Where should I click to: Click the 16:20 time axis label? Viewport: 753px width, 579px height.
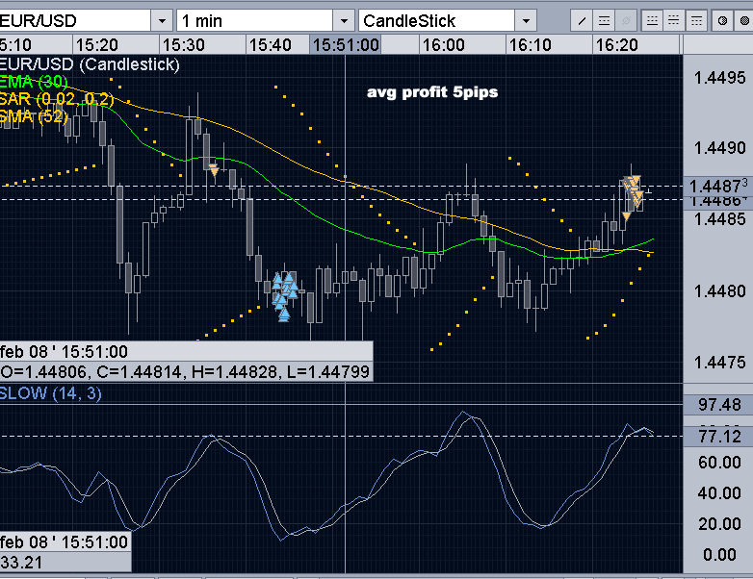point(616,45)
